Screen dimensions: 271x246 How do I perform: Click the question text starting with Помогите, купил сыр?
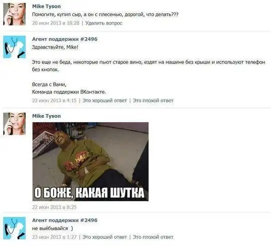point(105,15)
